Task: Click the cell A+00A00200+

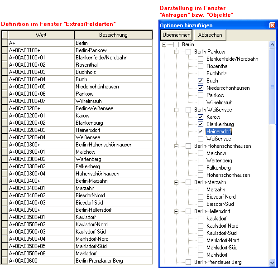Action: (41, 108)
